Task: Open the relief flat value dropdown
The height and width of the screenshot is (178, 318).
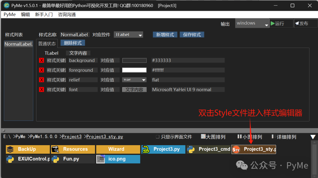Action: (x=134, y=80)
